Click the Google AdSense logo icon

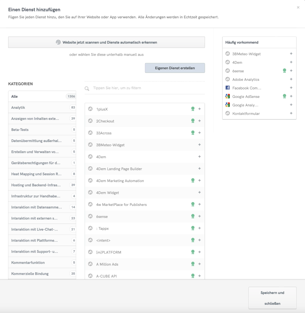227,96
